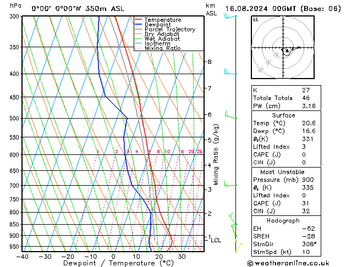
Task: Click the surface theta-e value '331'
Action: (x=308, y=139)
